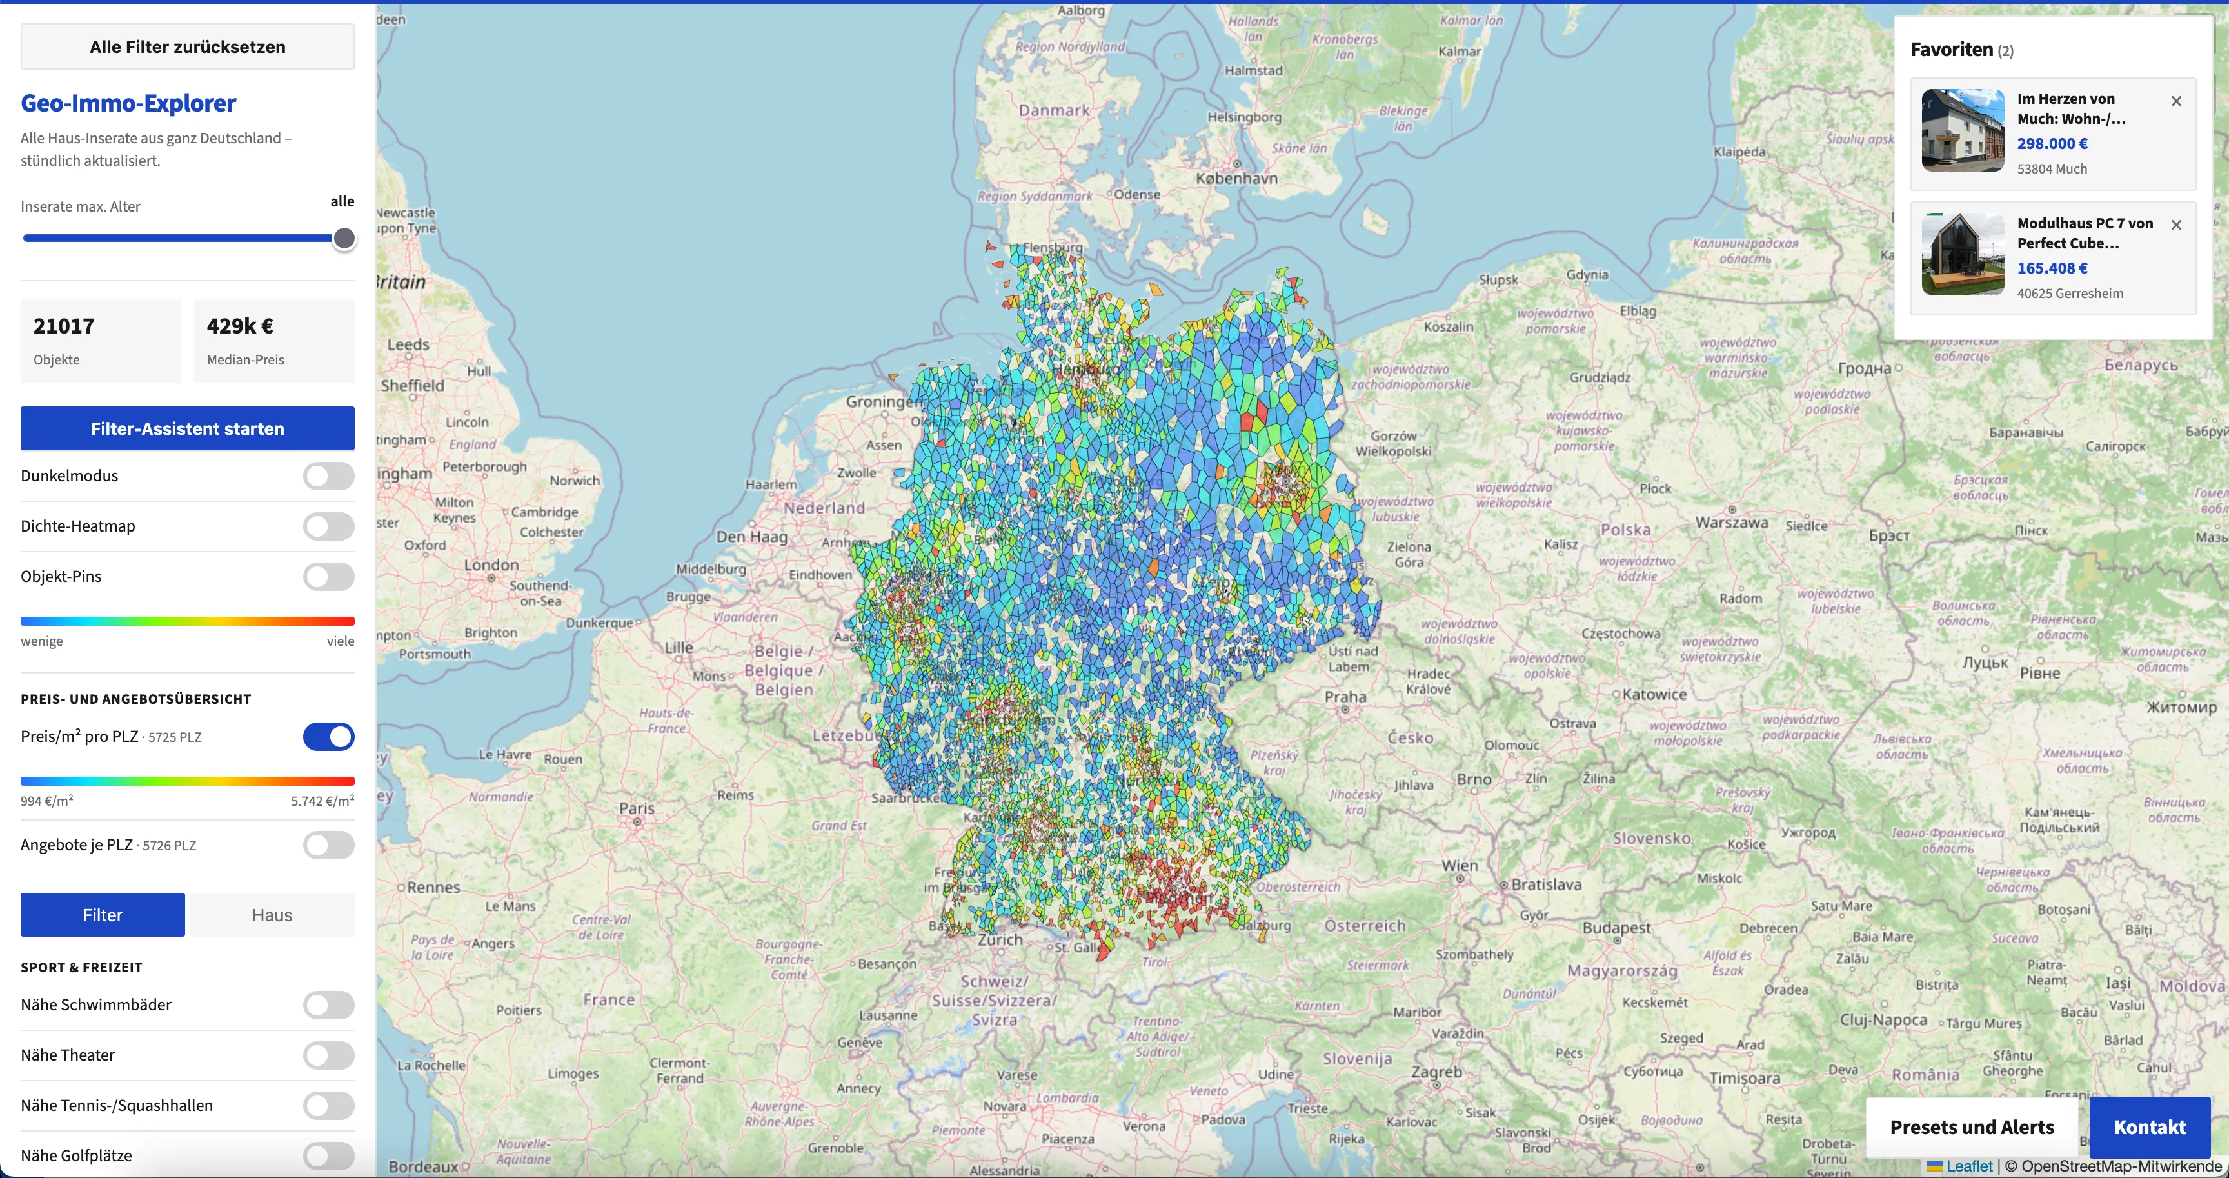This screenshot has width=2229, height=1178.
Task: Click the 21017 Objekte stat card
Action: tap(101, 341)
